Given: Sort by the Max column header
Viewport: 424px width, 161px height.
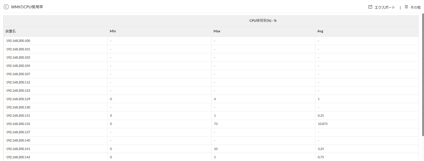Looking at the screenshot, I should coord(217,31).
